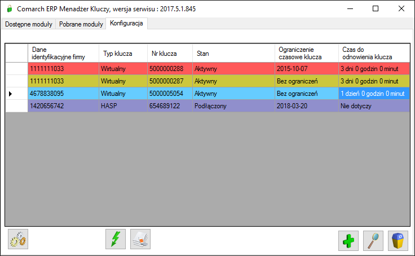Click the Stan column header

[x=233, y=53]
